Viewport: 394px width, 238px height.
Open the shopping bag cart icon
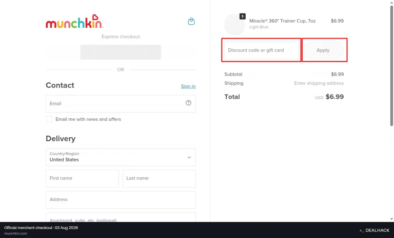[191, 22]
